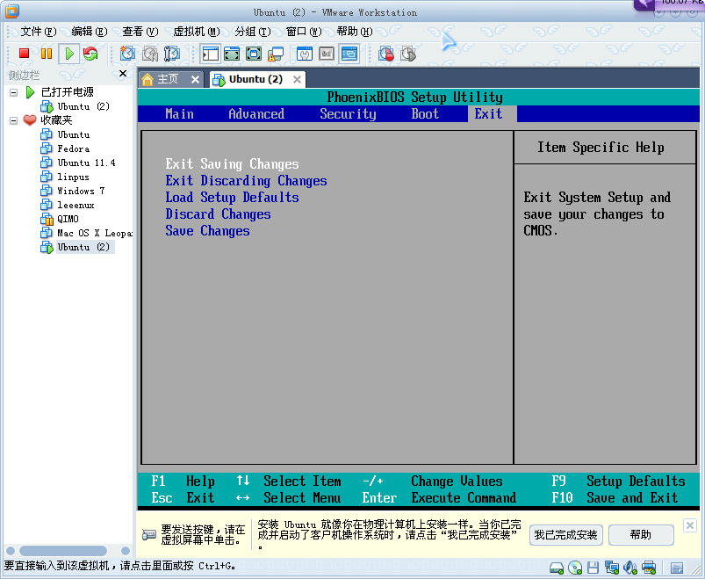Click the orange Suspend toolbar icon
Screen dimensions: 705x579
coord(47,54)
